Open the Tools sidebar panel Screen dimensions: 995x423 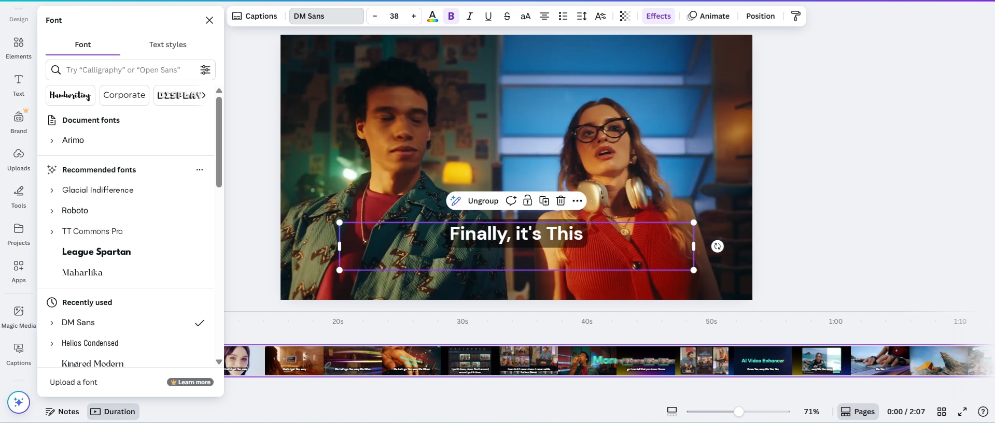coord(19,197)
